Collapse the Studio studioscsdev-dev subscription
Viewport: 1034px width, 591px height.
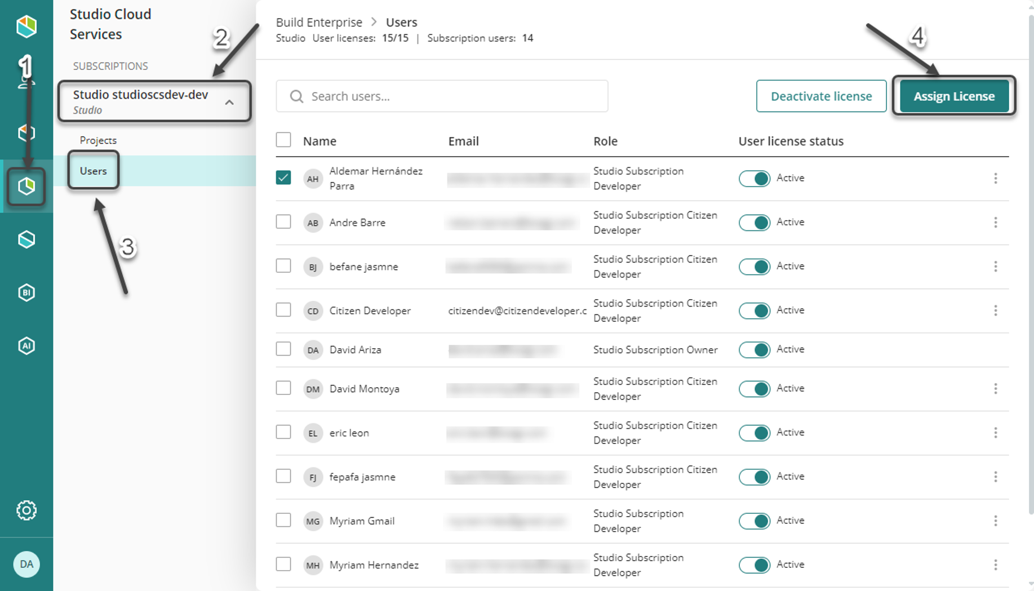[x=229, y=102]
